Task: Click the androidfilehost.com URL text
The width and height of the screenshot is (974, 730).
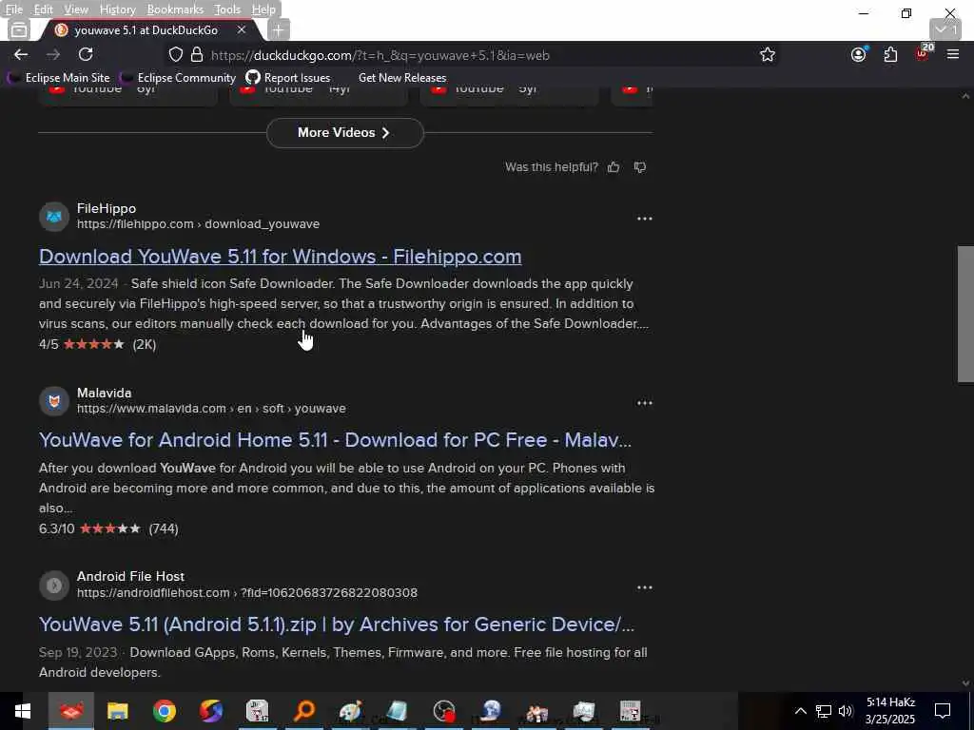Action: [247, 593]
